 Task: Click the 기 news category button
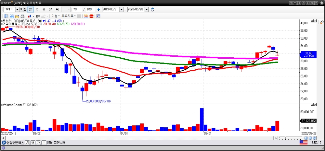[x=27, y=143]
